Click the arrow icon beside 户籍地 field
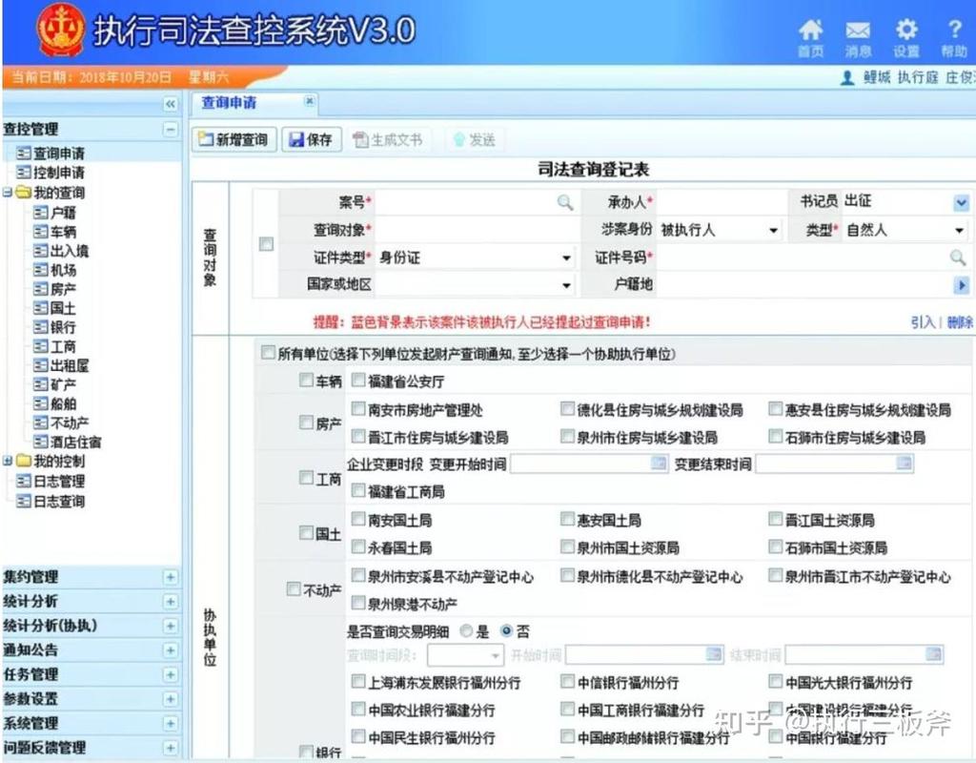976x763 pixels. [x=962, y=285]
